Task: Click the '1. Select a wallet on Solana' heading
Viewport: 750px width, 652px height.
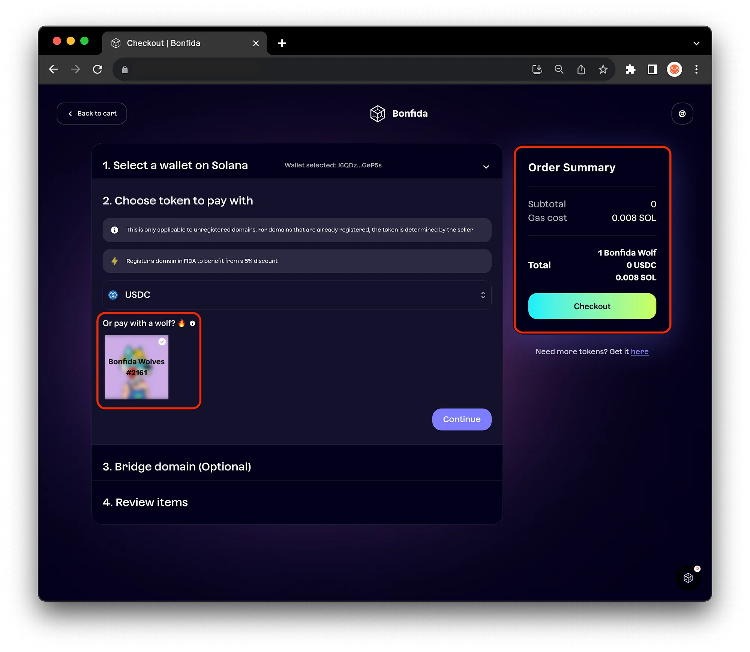Action: click(x=175, y=165)
